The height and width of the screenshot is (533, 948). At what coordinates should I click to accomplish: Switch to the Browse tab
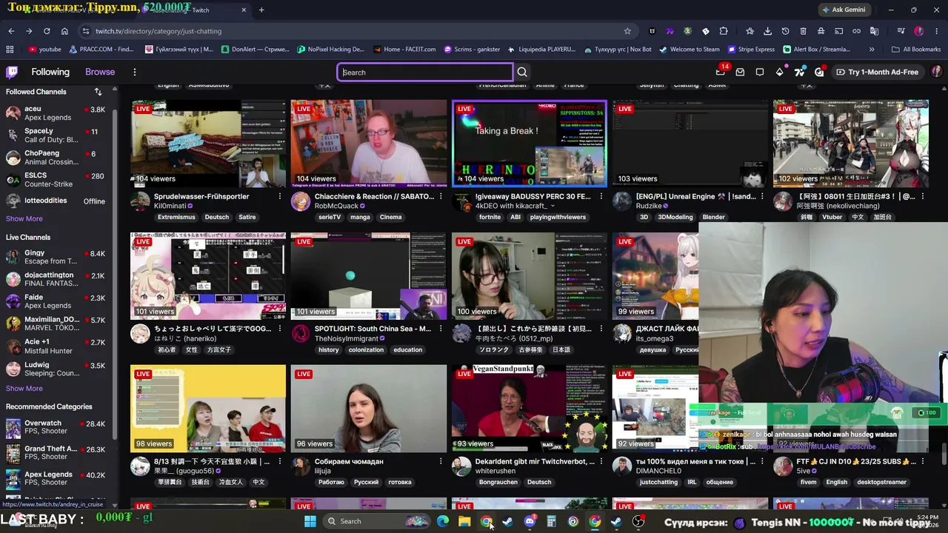(x=100, y=72)
